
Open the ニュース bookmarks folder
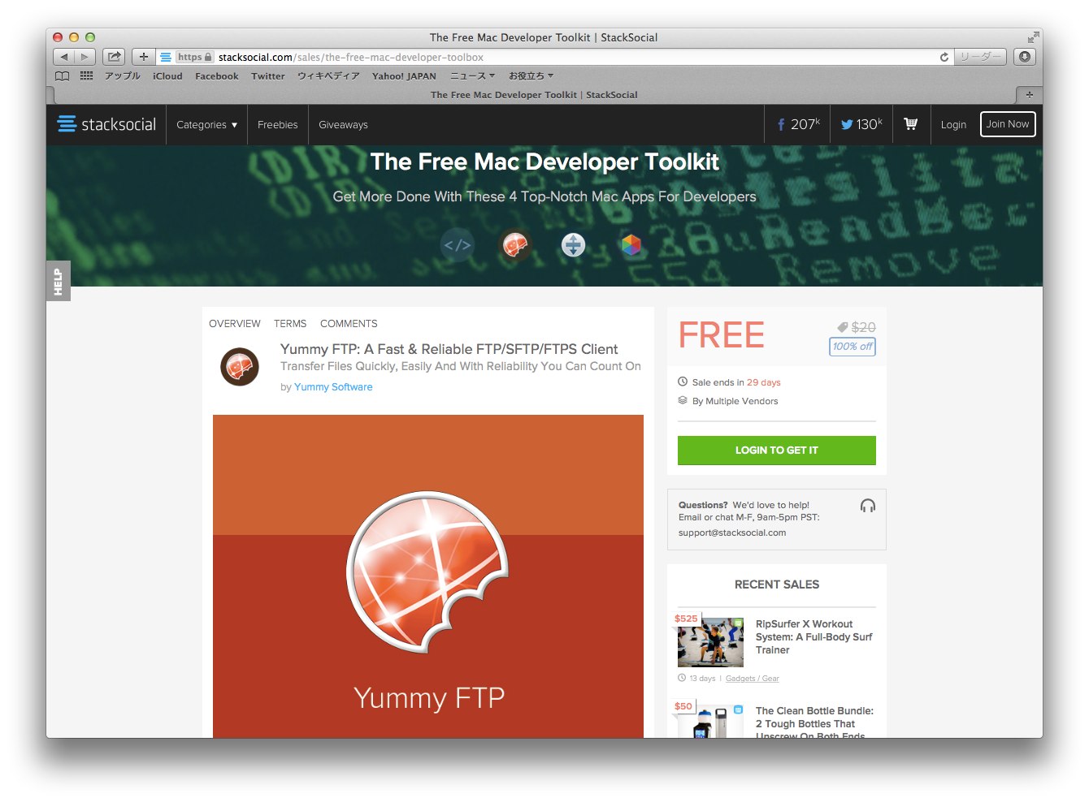(473, 76)
